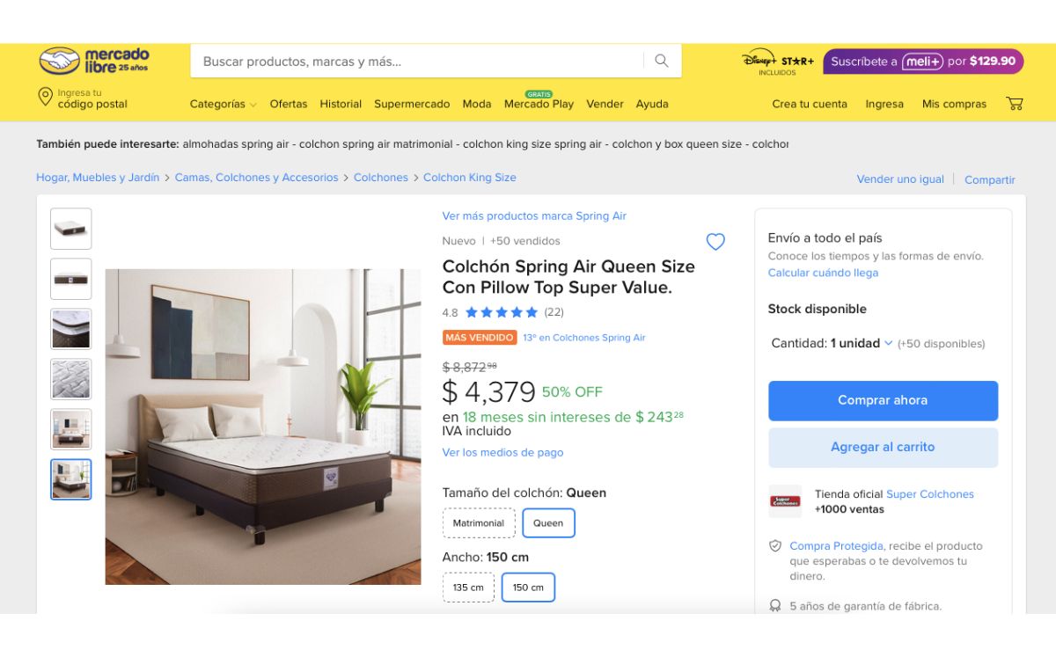Click the Super Colchones store logo

coord(785,501)
